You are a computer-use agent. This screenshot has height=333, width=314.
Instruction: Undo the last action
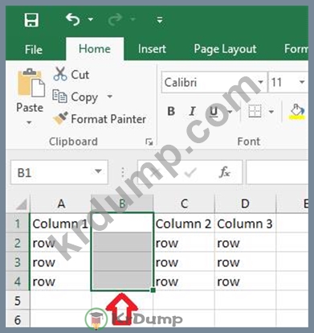point(73,19)
